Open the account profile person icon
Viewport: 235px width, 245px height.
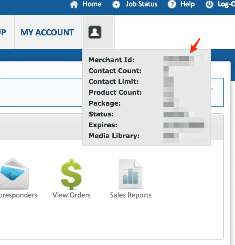click(x=95, y=32)
